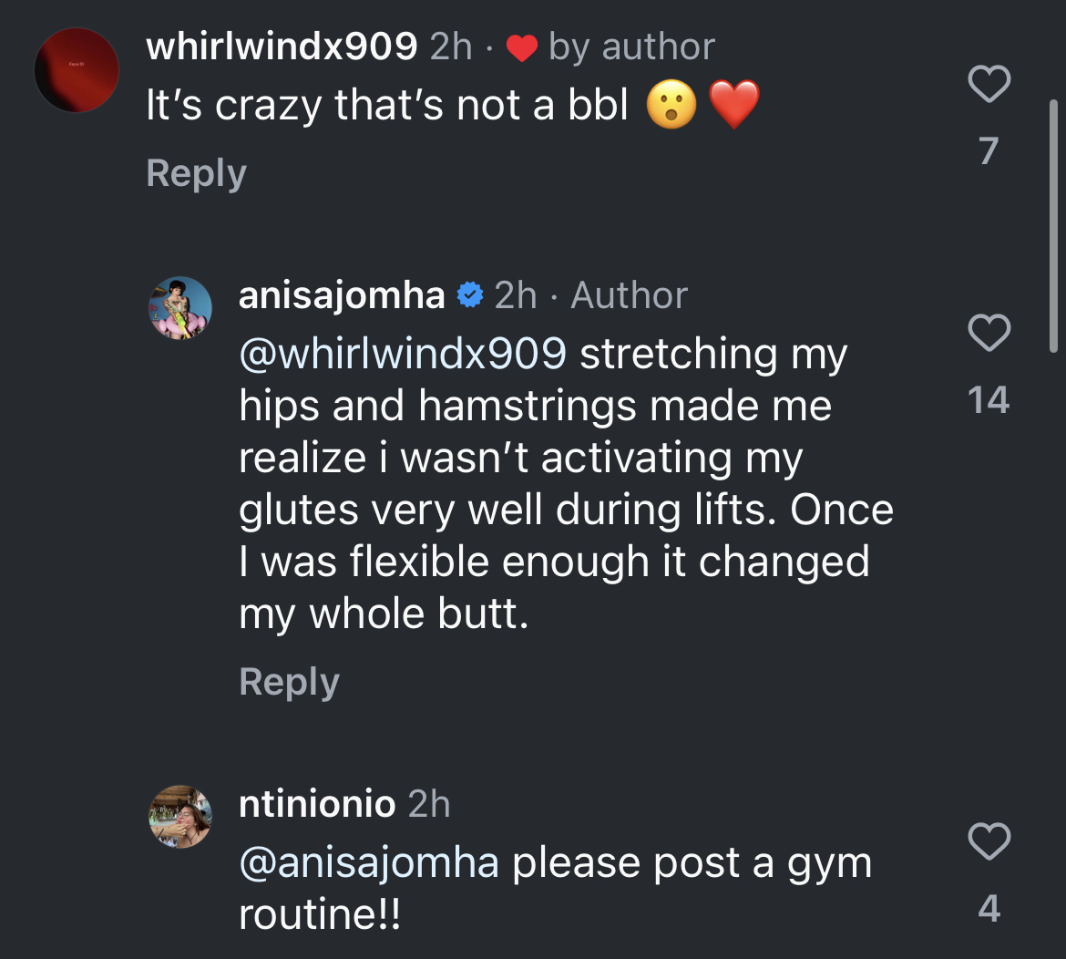Tap the surprised face emoji in the comment

671,105
